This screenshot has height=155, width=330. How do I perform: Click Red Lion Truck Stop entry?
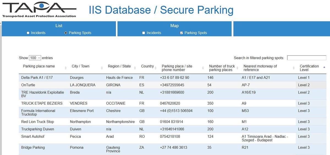tap(37, 122)
